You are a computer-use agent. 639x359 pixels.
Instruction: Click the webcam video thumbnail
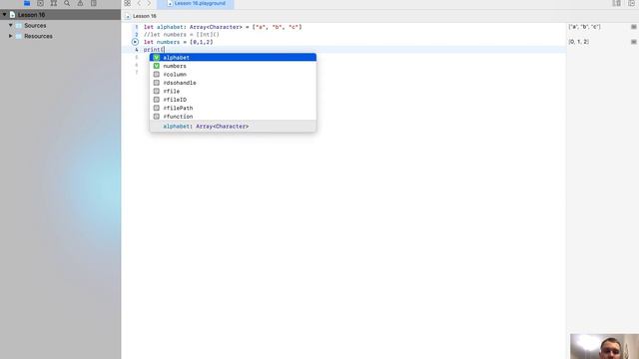pos(604,346)
